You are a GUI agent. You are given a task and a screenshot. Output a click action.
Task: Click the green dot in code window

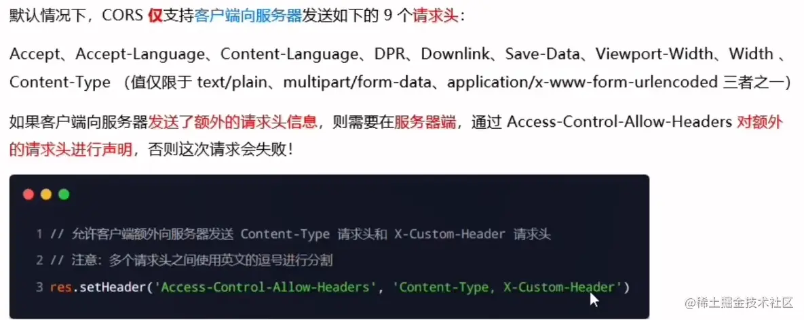pos(64,195)
